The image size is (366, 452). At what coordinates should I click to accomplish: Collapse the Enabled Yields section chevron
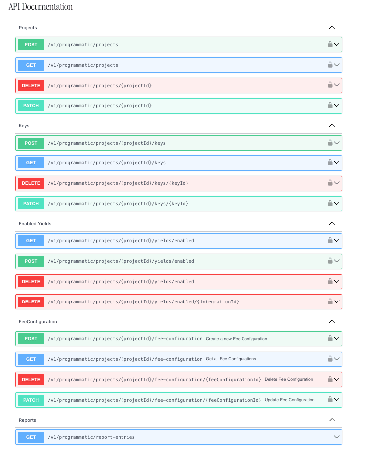coord(332,223)
